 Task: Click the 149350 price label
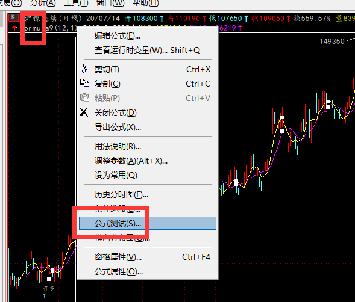pyautogui.click(x=332, y=42)
